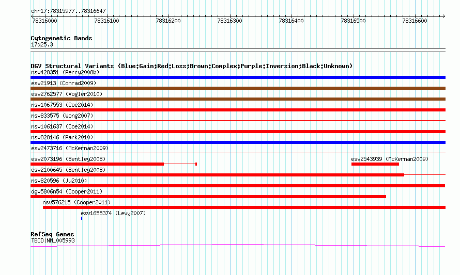460x275 pixels.
Task: Click ruler position 78316400
Action: (x=292, y=21)
